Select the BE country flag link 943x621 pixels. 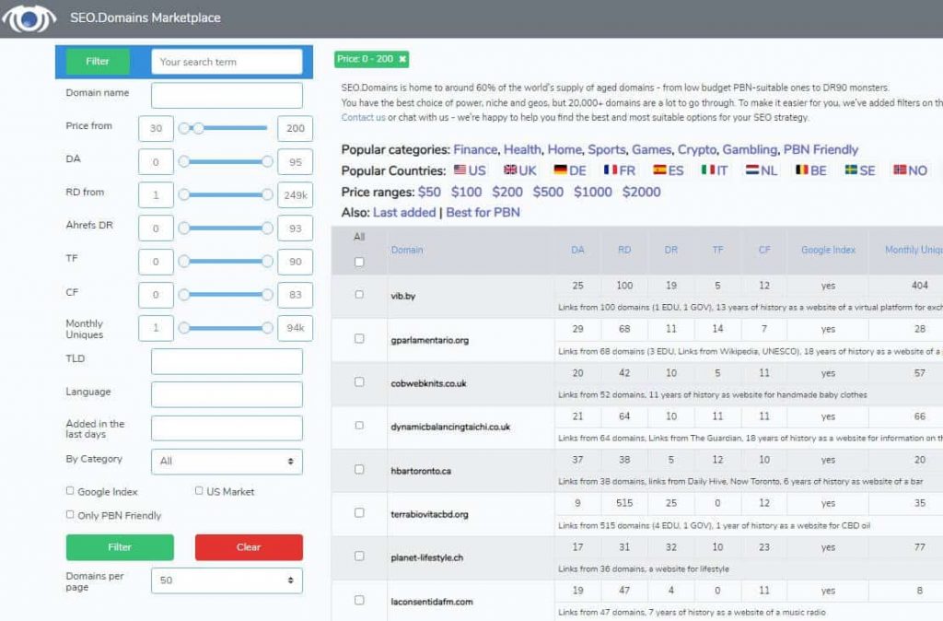tap(810, 170)
